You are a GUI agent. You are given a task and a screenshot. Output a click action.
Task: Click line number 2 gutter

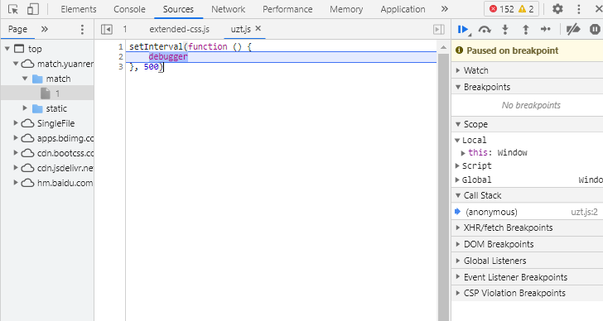coord(121,57)
